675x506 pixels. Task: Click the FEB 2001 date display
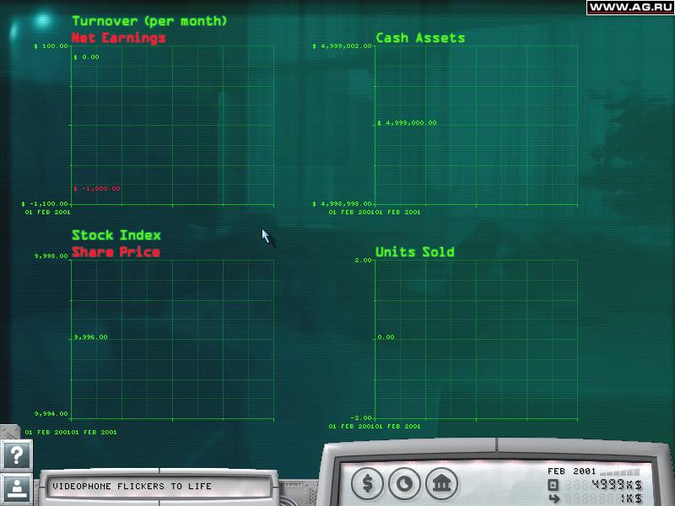pyautogui.click(x=572, y=471)
